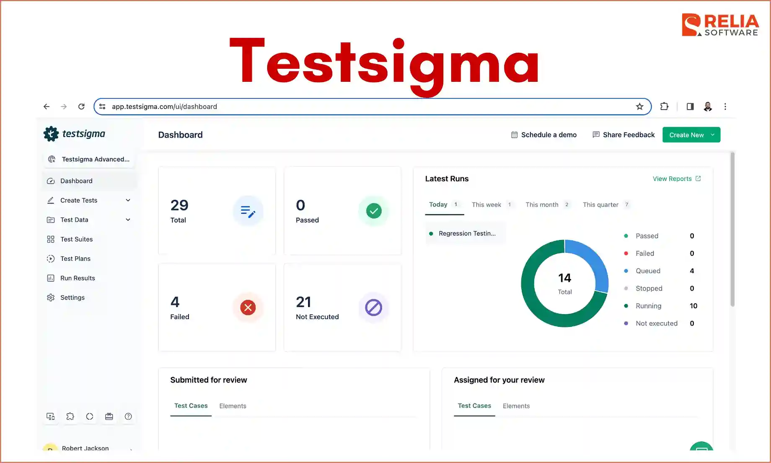Click the Help question mark icon
Screen dimensions: 771x463
click(x=128, y=416)
